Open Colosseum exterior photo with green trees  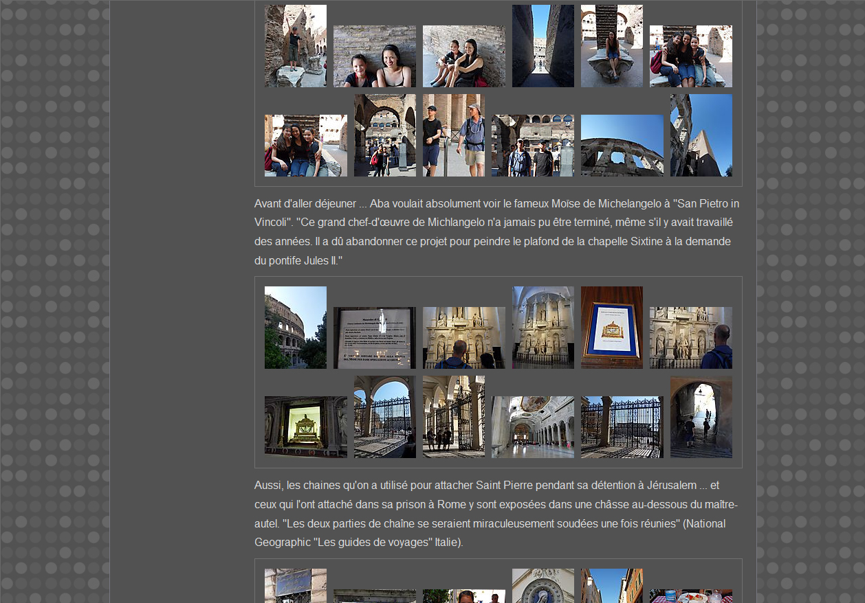point(296,328)
